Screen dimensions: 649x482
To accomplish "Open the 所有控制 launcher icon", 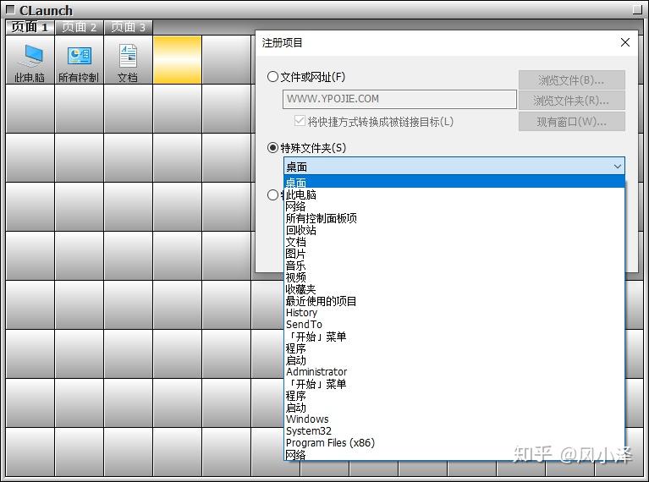I will [79, 59].
